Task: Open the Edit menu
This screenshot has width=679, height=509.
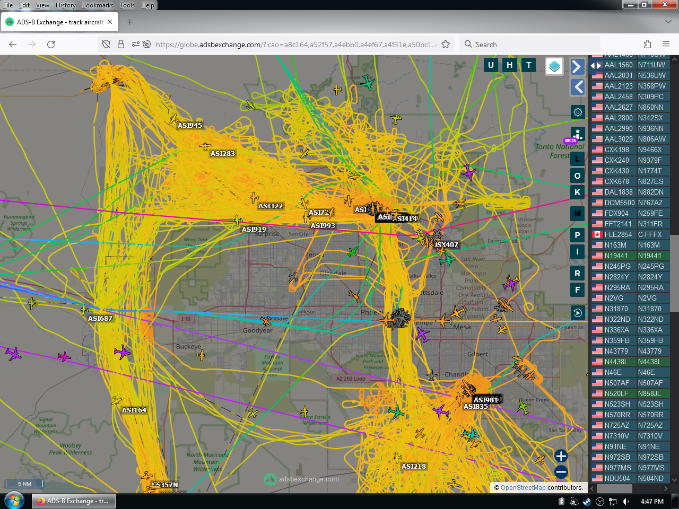Action: pyautogui.click(x=24, y=5)
